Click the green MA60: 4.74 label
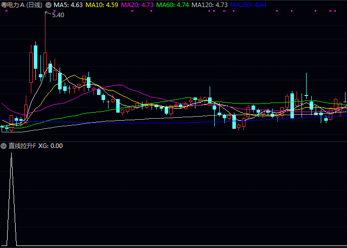Screen dimensions: 347x248 [173, 5]
